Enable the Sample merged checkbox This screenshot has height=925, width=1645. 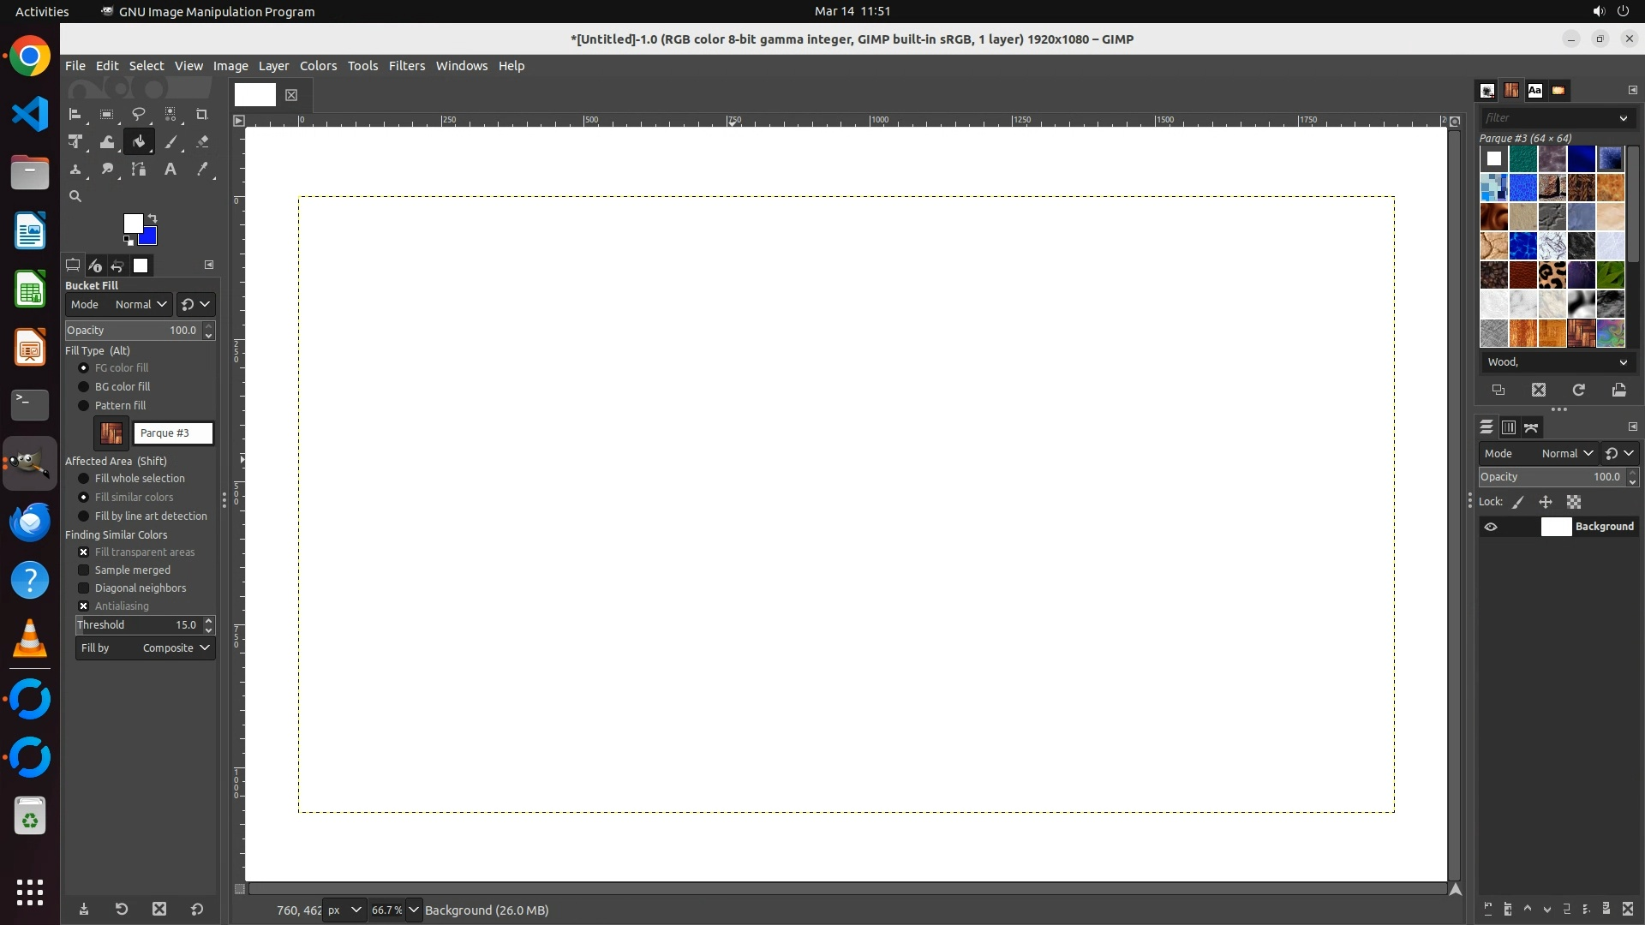click(x=84, y=570)
